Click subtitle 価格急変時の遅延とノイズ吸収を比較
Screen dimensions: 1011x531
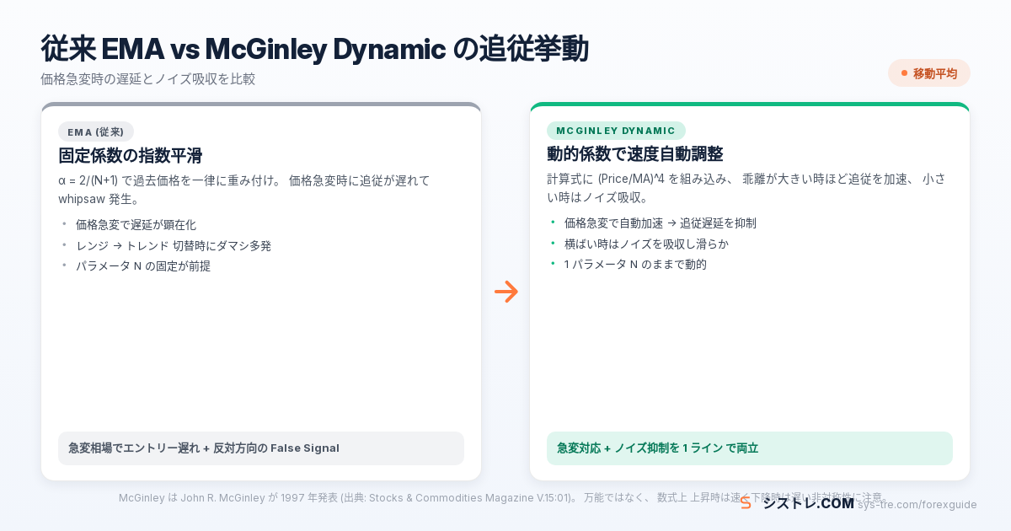tap(148, 79)
